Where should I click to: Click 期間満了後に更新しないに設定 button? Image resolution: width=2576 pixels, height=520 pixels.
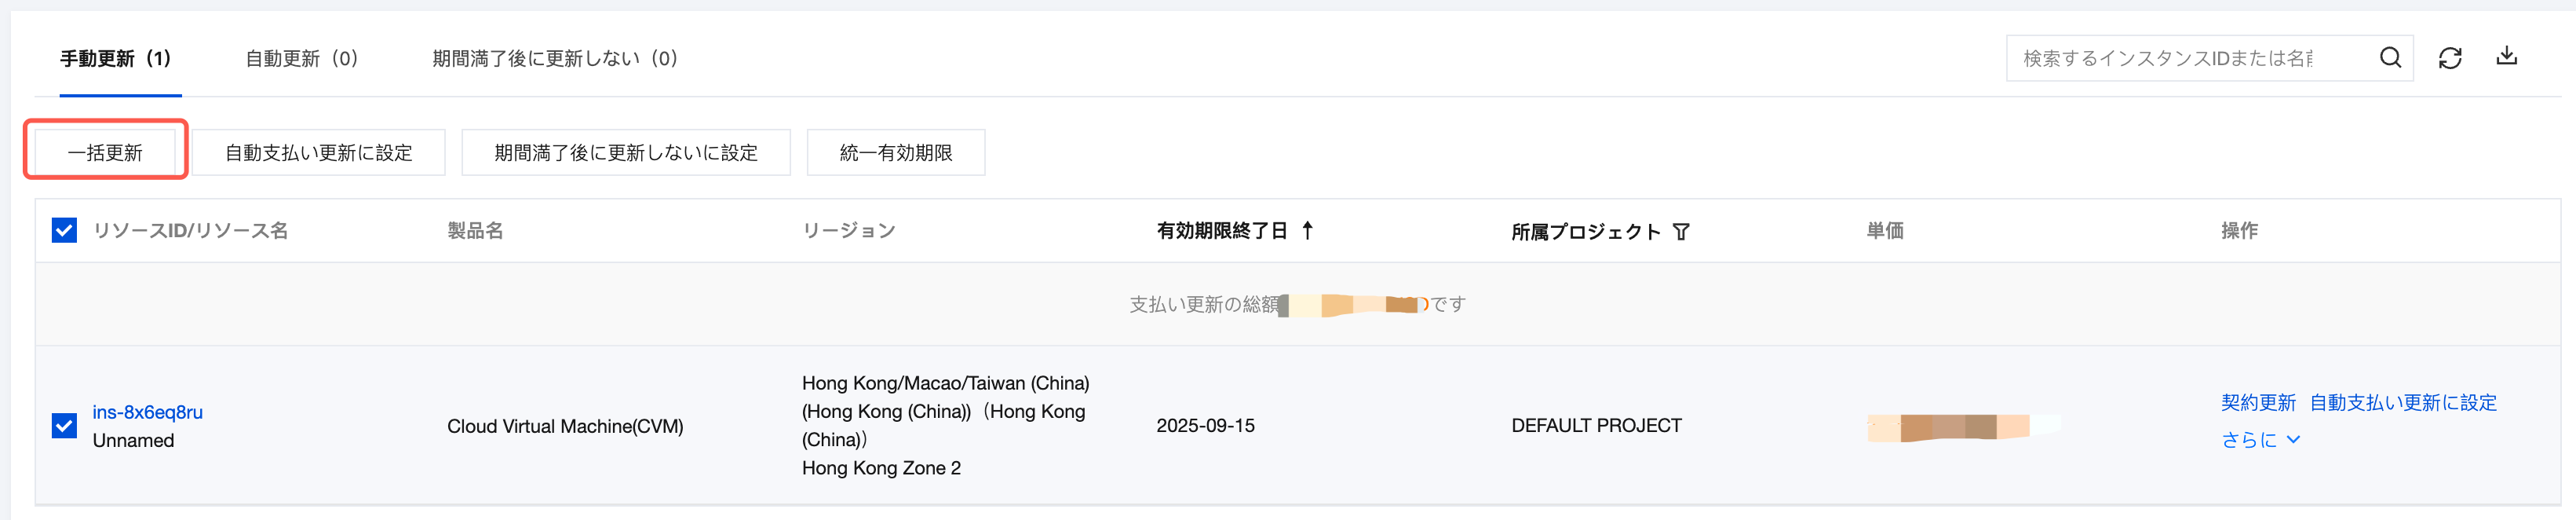tap(625, 153)
